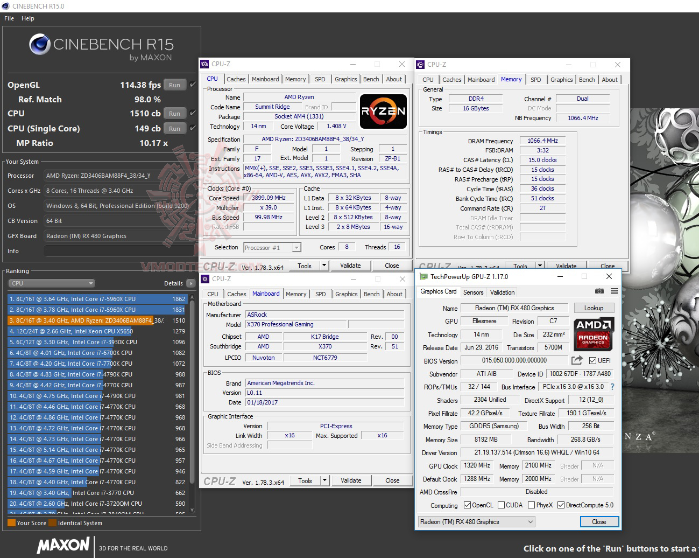
Task: Click the checkmark icon beside OpenGL Run
Action: point(192,85)
